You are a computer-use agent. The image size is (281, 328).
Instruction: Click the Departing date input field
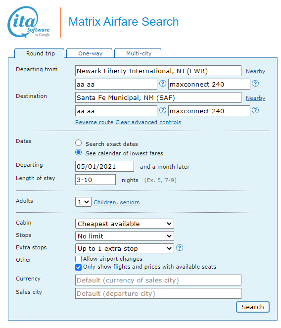104,167
